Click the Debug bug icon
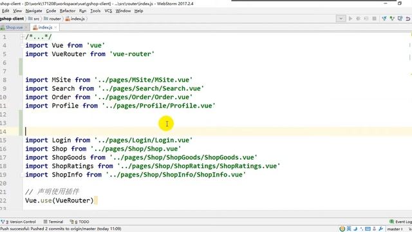Screen dimensions: 412x232 [x=358, y=19]
